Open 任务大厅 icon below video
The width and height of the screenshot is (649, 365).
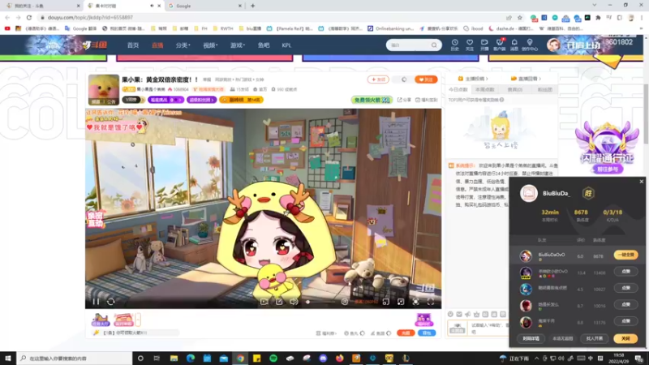(x=100, y=320)
